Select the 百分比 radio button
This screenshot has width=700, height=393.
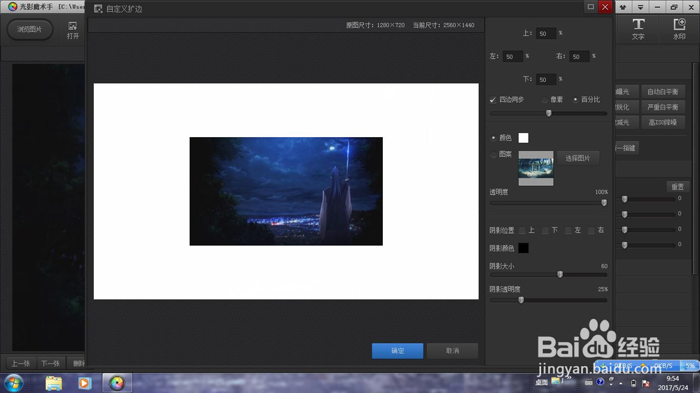point(575,99)
